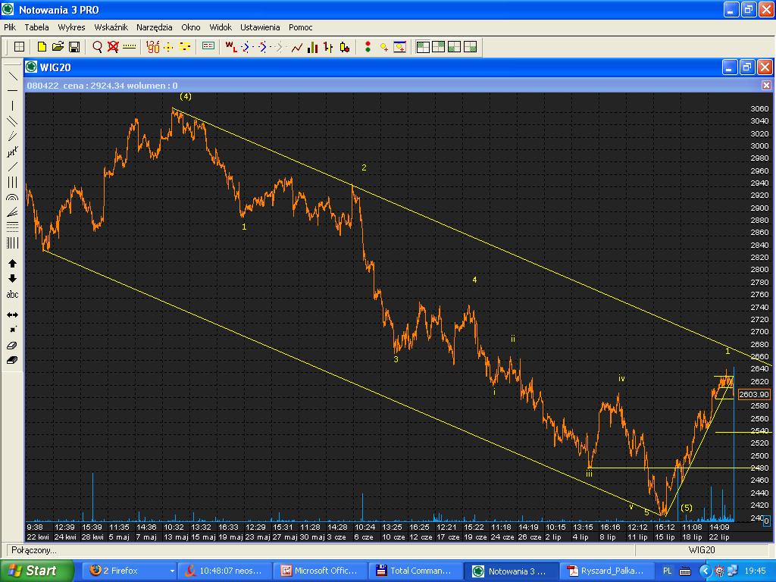Click the 2603.90 current price label

coord(754,394)
